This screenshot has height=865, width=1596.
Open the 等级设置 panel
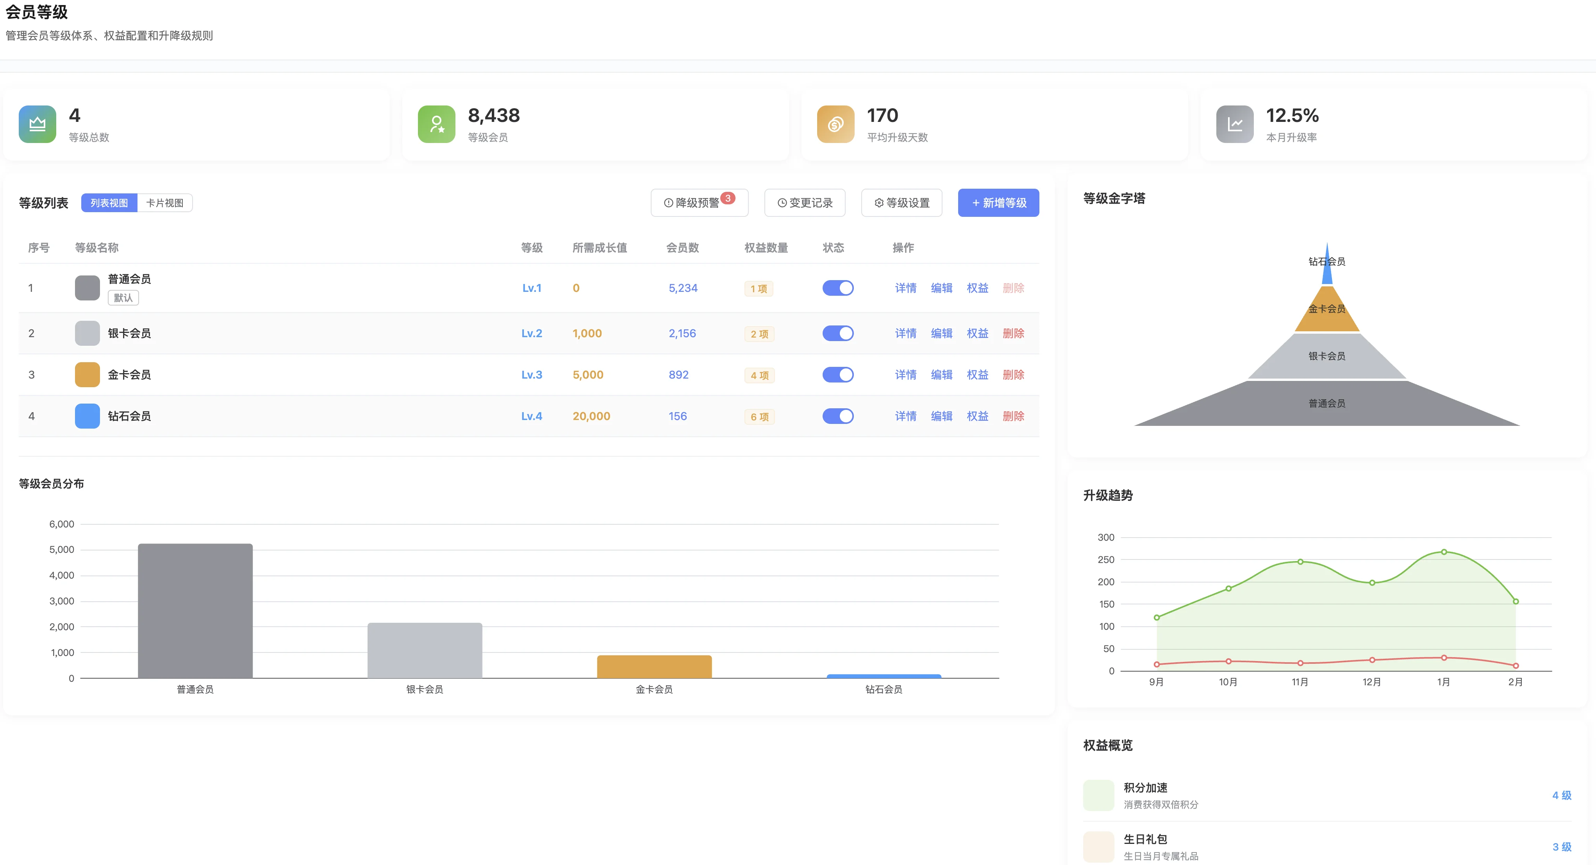[x=902, y=203]
